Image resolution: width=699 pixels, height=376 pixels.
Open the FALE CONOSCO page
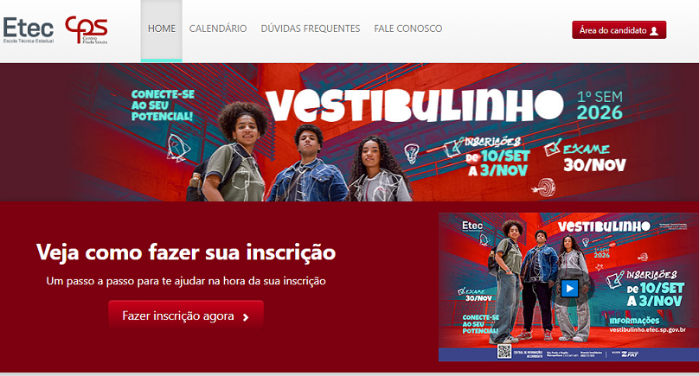(x=408, y=29)
